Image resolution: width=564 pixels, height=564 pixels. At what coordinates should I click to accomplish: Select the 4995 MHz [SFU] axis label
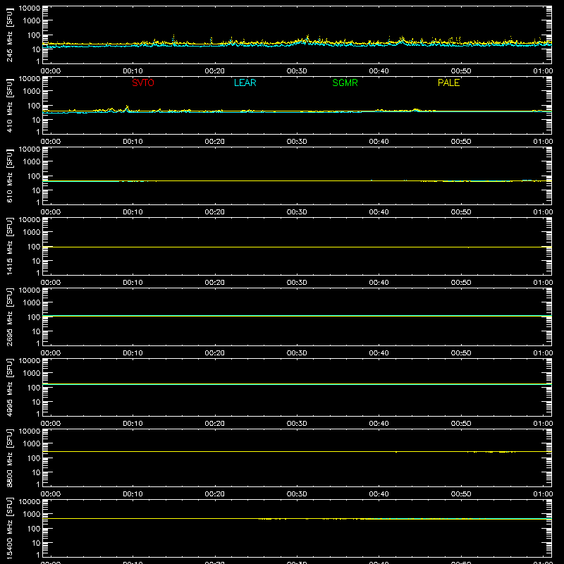tap(9, 387)
